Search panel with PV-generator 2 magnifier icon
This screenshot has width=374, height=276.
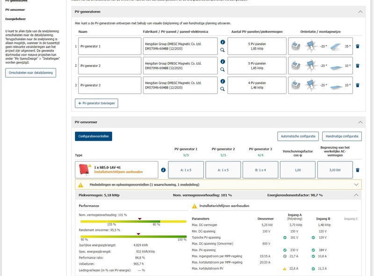(223, 69)
